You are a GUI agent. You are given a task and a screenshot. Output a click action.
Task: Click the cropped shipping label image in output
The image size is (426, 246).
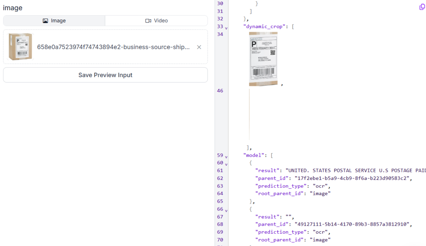coord(263,59)
